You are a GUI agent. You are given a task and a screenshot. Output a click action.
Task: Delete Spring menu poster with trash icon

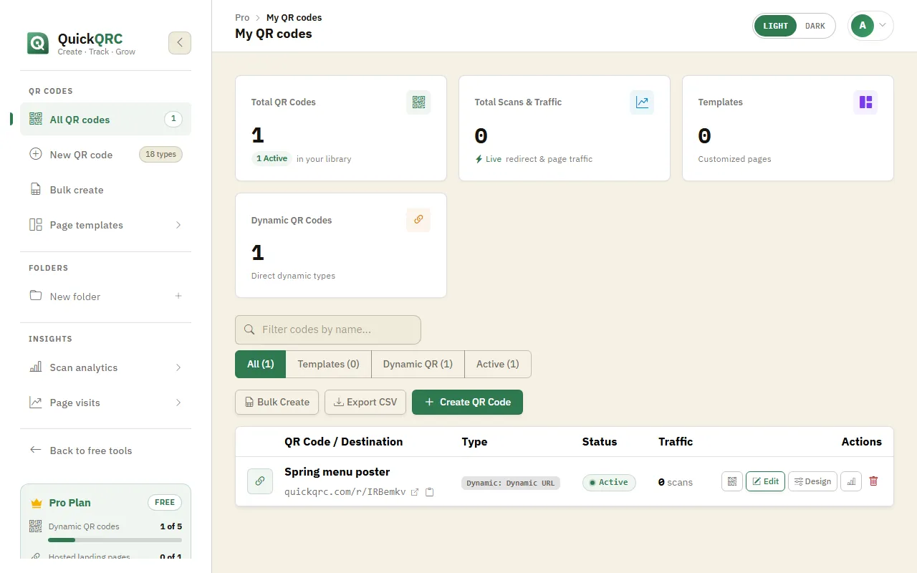873,481
